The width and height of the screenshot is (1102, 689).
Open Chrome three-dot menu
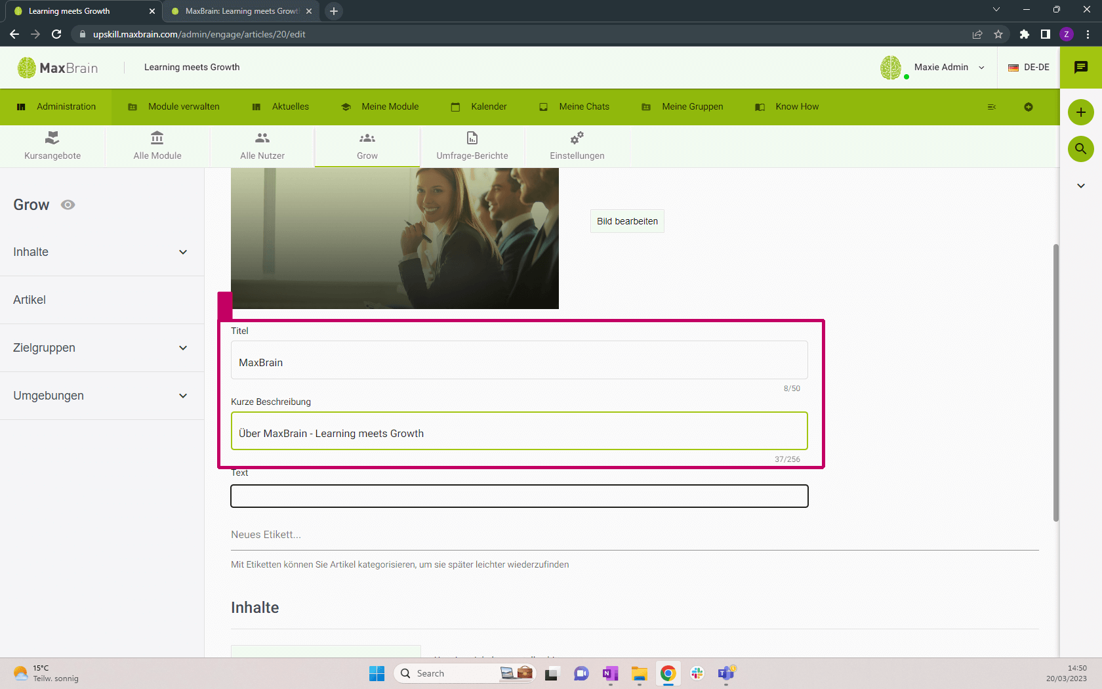tap(1088, 34)
